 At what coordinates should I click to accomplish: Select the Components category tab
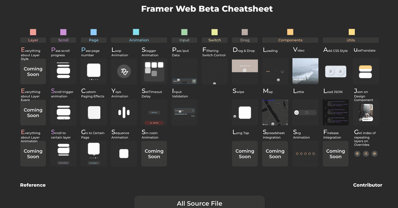[290, 40]
